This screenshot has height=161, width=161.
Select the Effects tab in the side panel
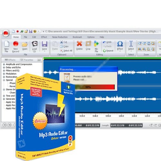click(x=10, y=60)
